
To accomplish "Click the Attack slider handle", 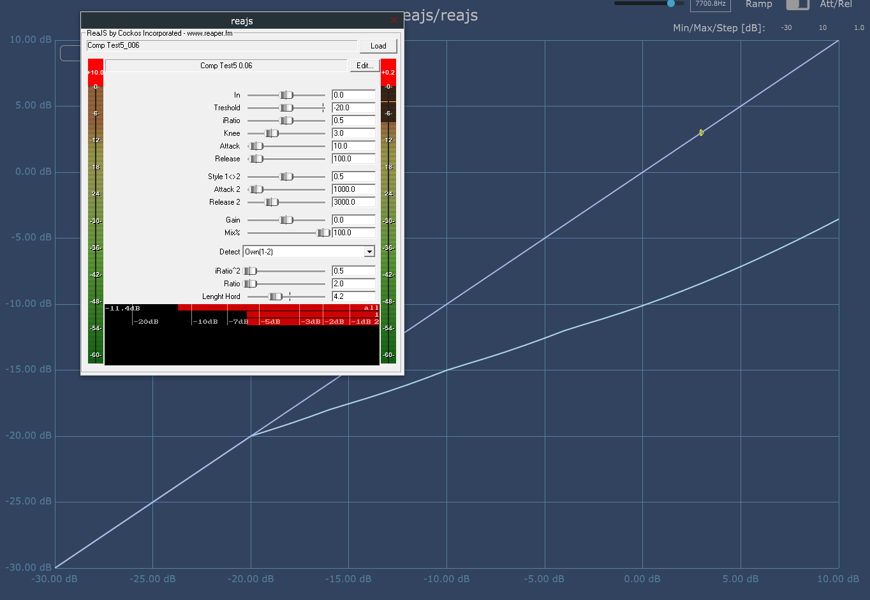I will (x=256, y=146).
